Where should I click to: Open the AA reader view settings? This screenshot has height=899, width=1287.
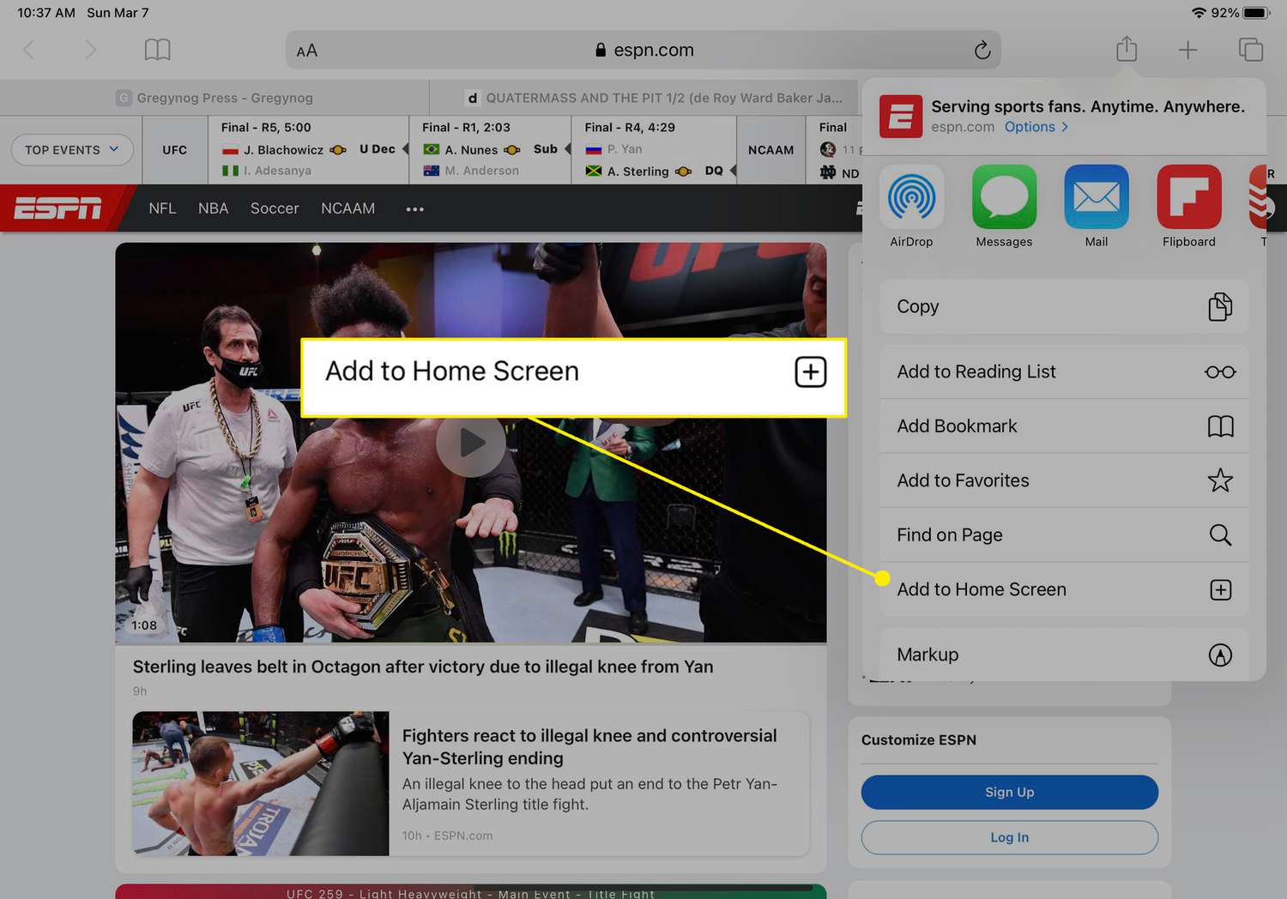point(307,51)
